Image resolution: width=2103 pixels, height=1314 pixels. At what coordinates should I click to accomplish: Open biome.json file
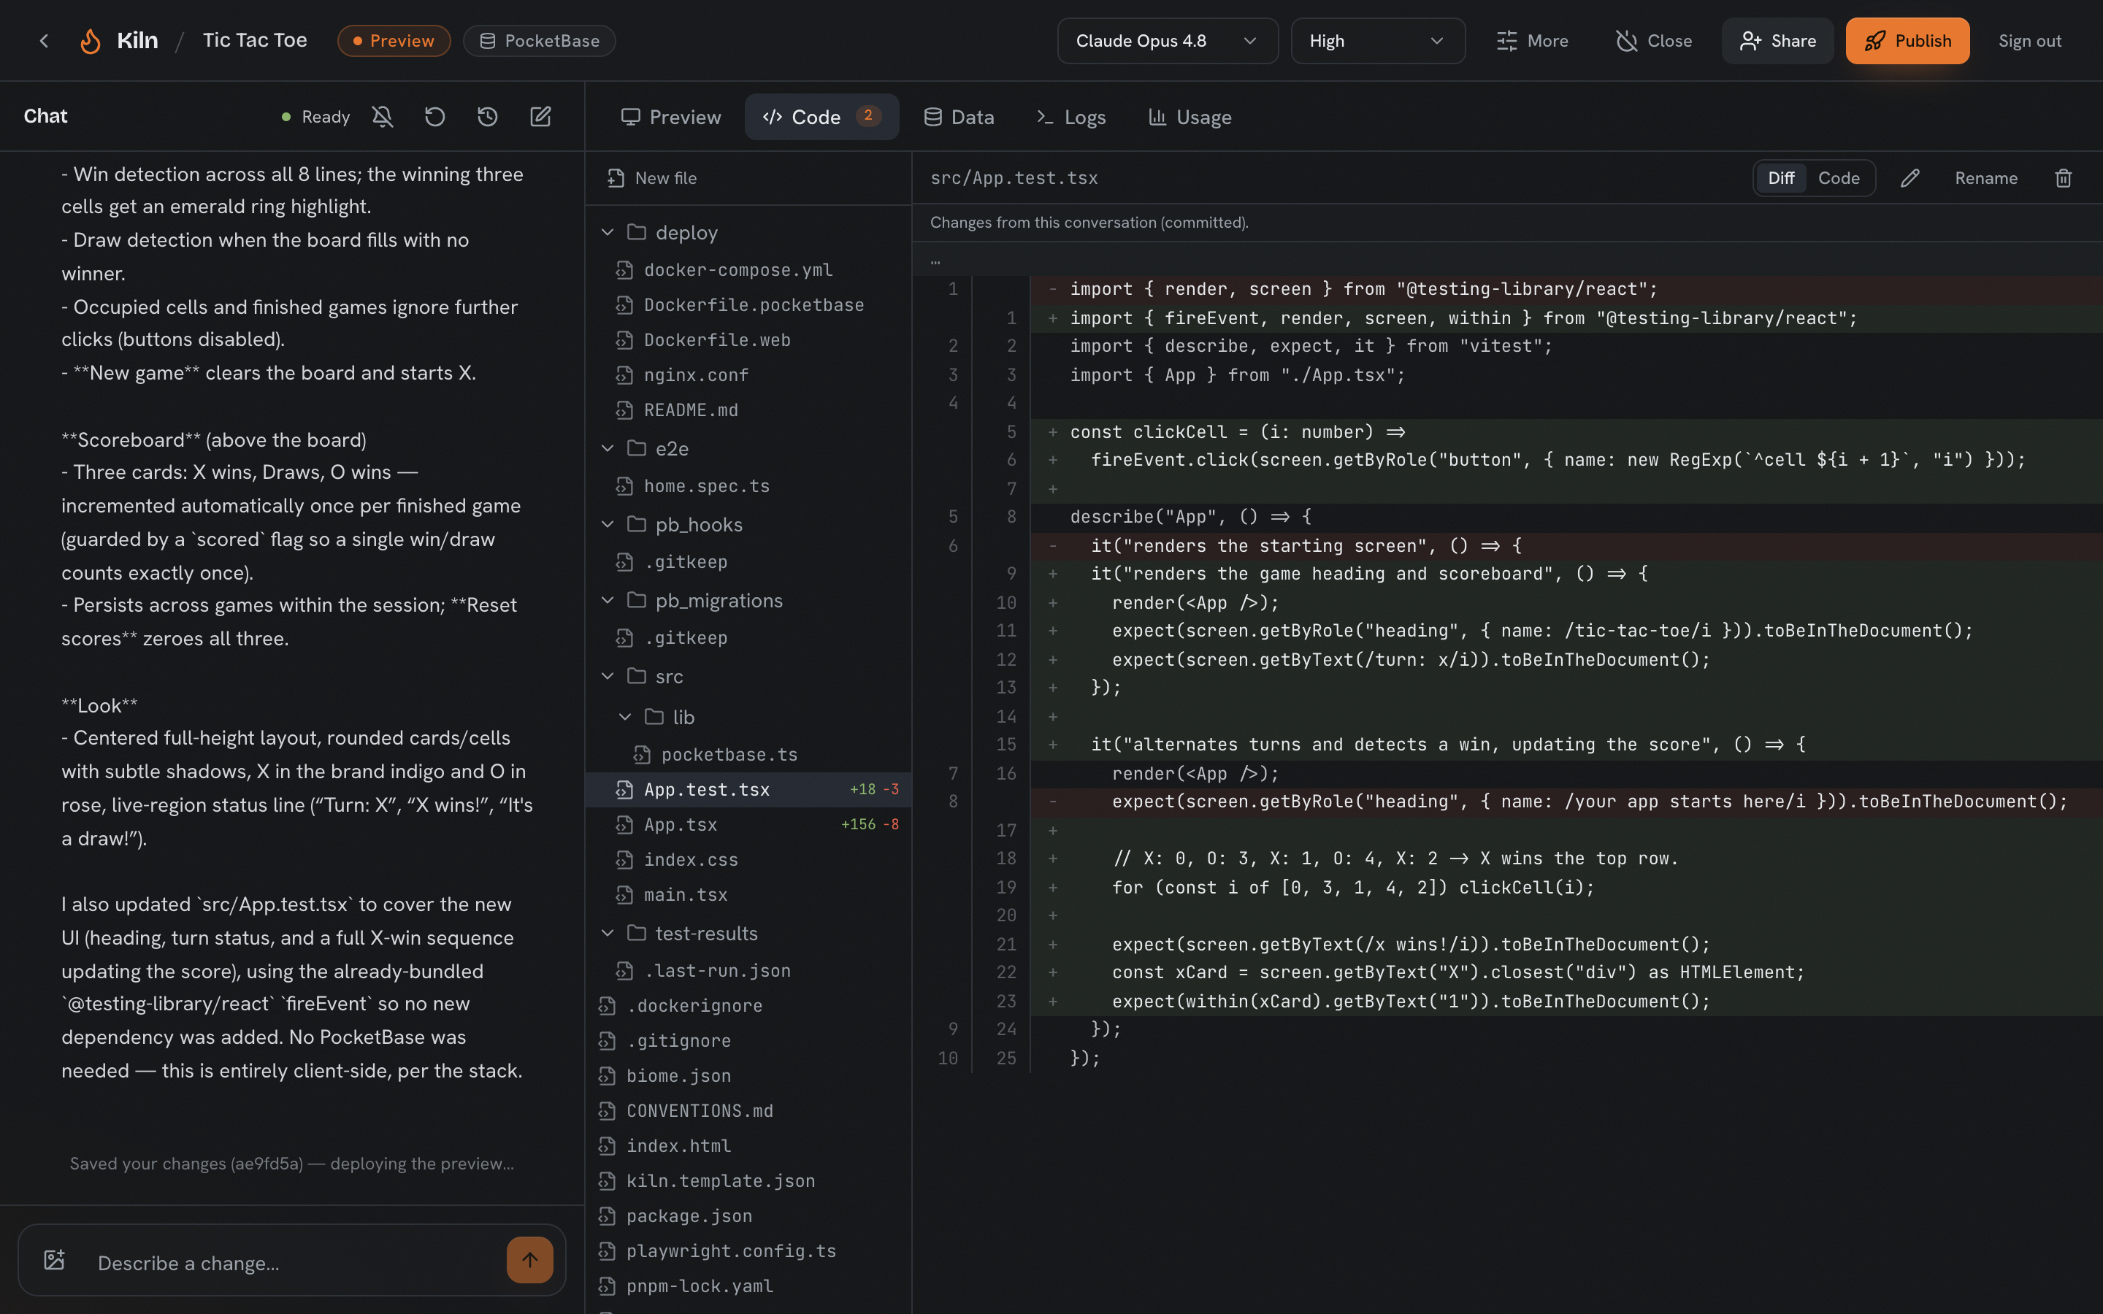point(678,1076)
